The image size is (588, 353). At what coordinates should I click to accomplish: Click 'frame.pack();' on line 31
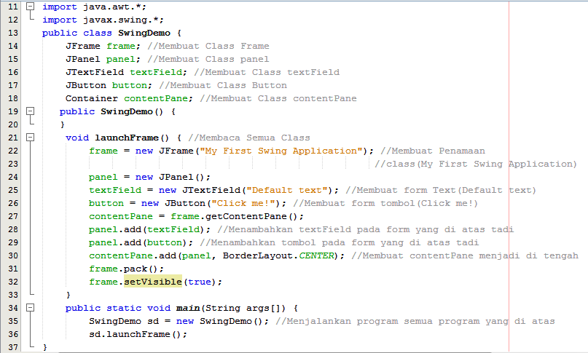(x=126, y=269)
